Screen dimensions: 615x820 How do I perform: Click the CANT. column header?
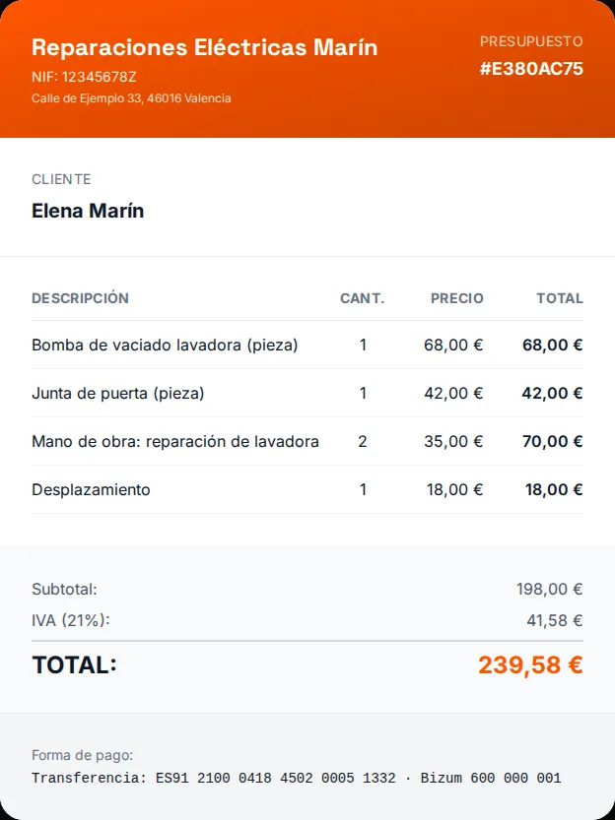pyautogui.click(x=362, y=298)
